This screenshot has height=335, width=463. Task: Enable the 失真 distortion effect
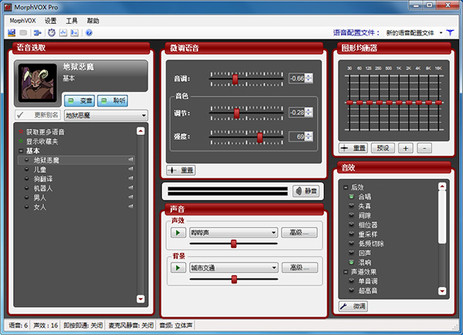[x=351, y=206]
